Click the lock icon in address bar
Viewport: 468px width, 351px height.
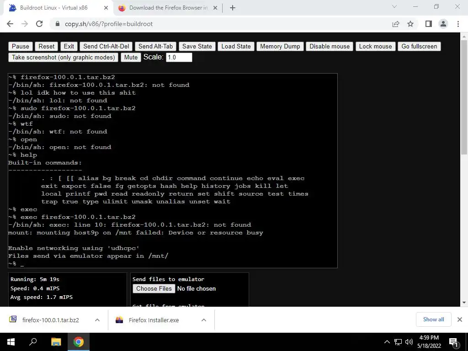[58, 24]
